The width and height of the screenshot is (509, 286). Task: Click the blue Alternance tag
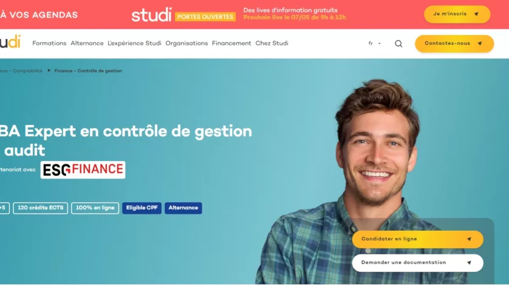point(183,208)
